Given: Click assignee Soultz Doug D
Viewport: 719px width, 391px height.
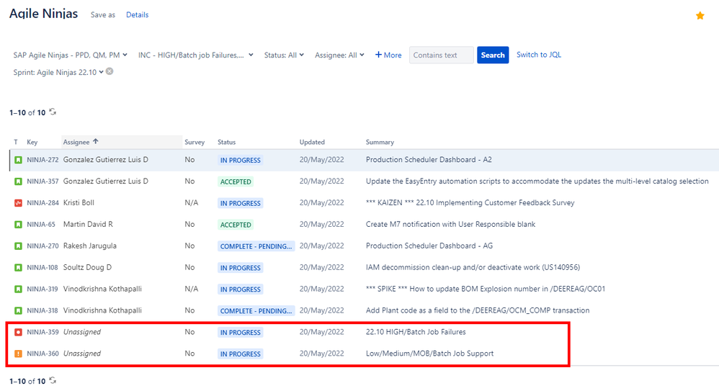Looking at the screenshot, I should point(88,268).
